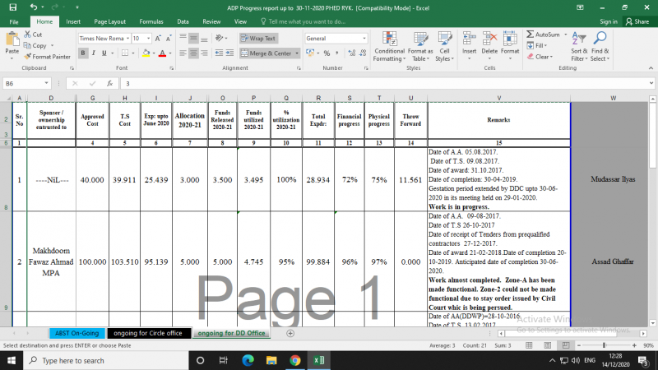Screen dimensions: 658x370
Task: Switch to the Insert ribbon tab
Action: point(73,22)
